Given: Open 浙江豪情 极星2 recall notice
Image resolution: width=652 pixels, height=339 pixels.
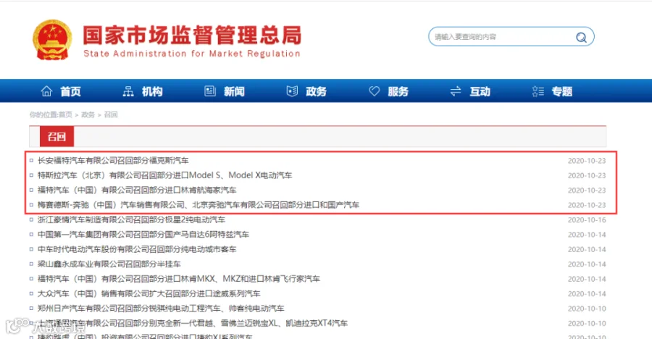Looking at the screenshot, I should point(131,219).
